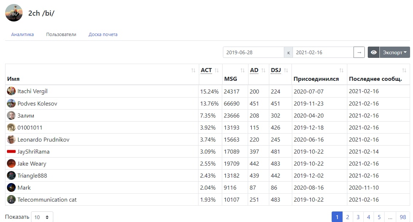
Task: Sort table by Имя column arrows
Action: tap(193, 70)
